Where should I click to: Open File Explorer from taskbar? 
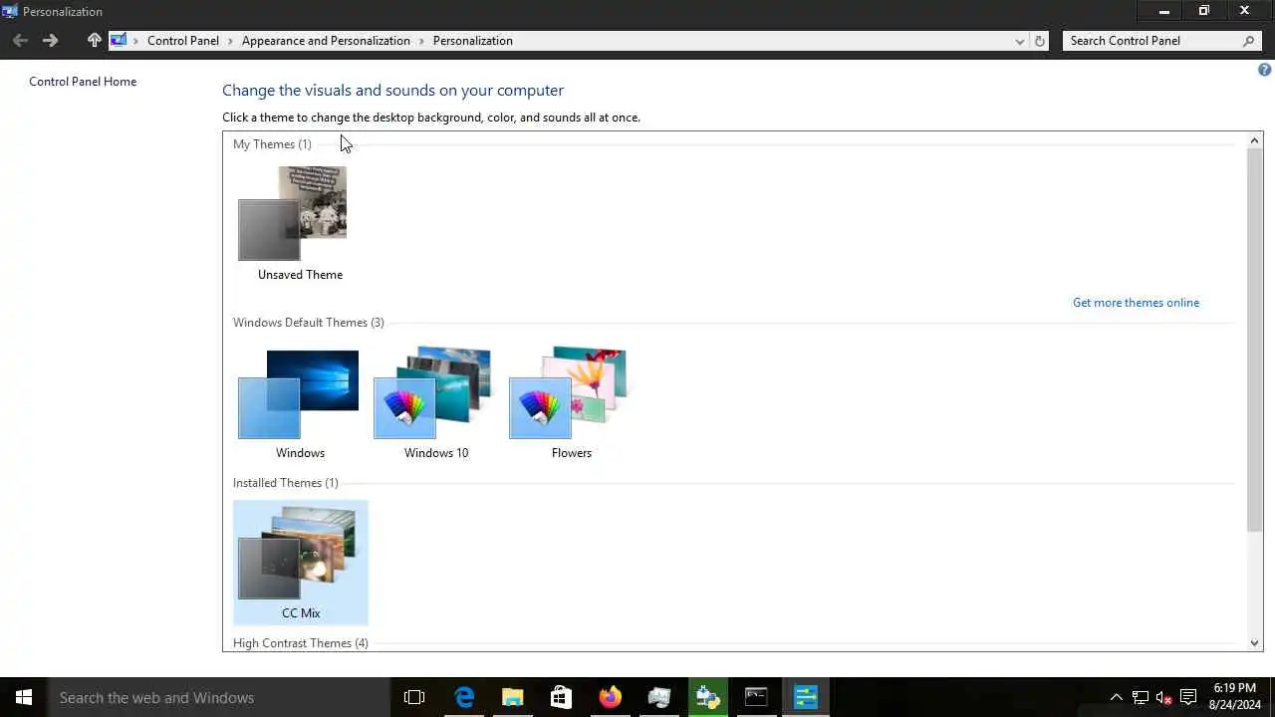[x=513, y=697]
